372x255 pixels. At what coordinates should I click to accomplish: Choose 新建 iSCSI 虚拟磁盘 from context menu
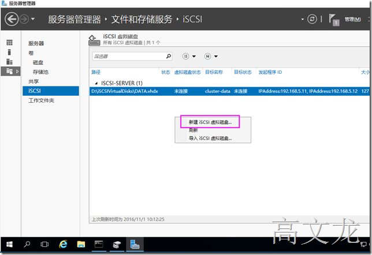click(210, 122)
